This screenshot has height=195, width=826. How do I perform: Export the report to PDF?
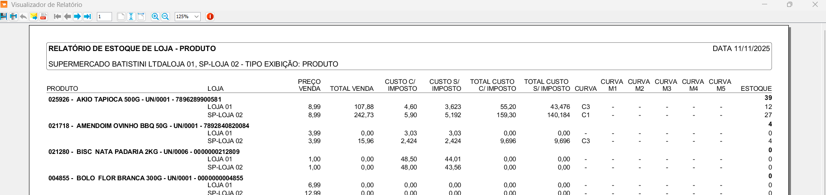(x=43, y=16)
